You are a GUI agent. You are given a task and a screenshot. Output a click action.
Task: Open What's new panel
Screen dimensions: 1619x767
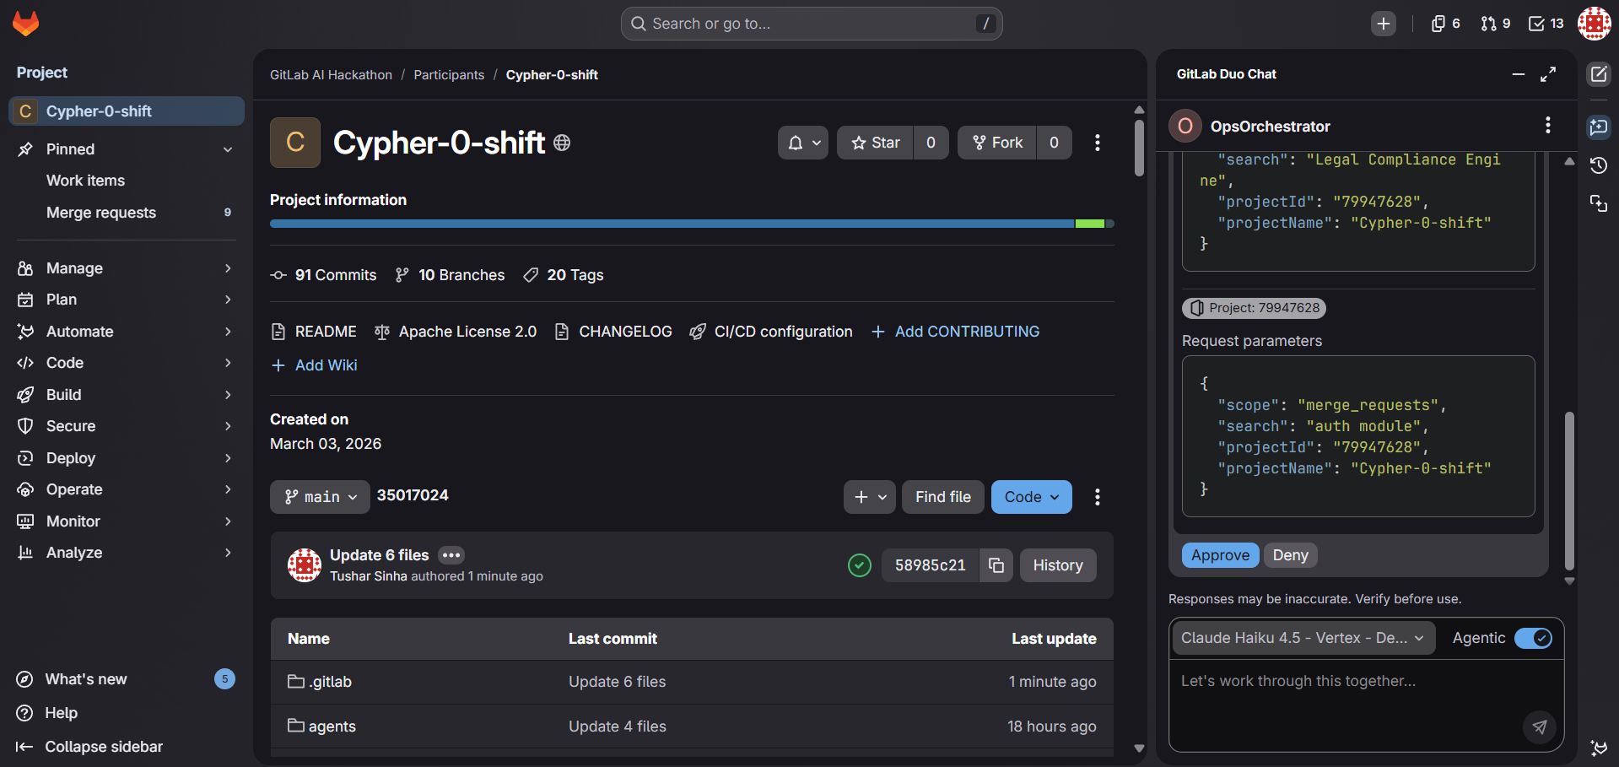tap(125, 679)
